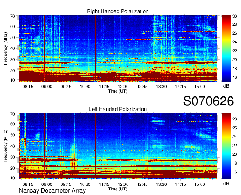Screen dimensions: 241x195
Task: Click 13:30 tick label on bottom plot
Action: (161, 184)
